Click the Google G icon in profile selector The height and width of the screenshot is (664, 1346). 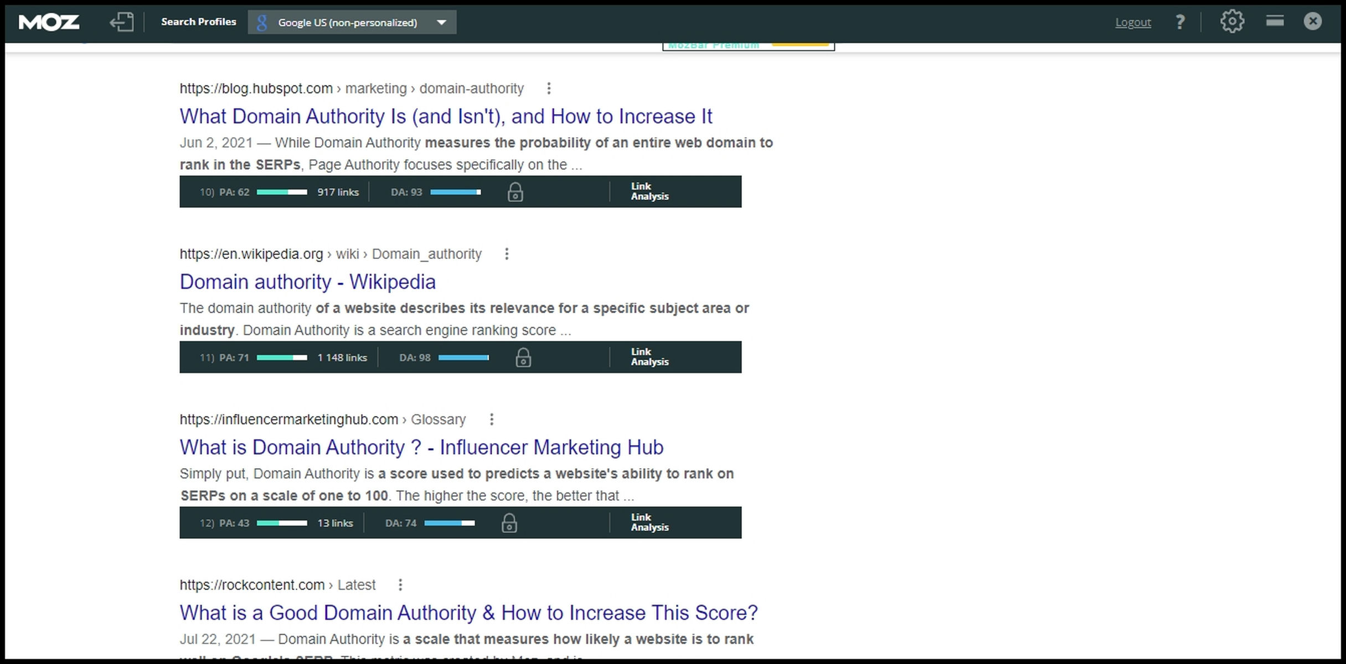point(262,22)
